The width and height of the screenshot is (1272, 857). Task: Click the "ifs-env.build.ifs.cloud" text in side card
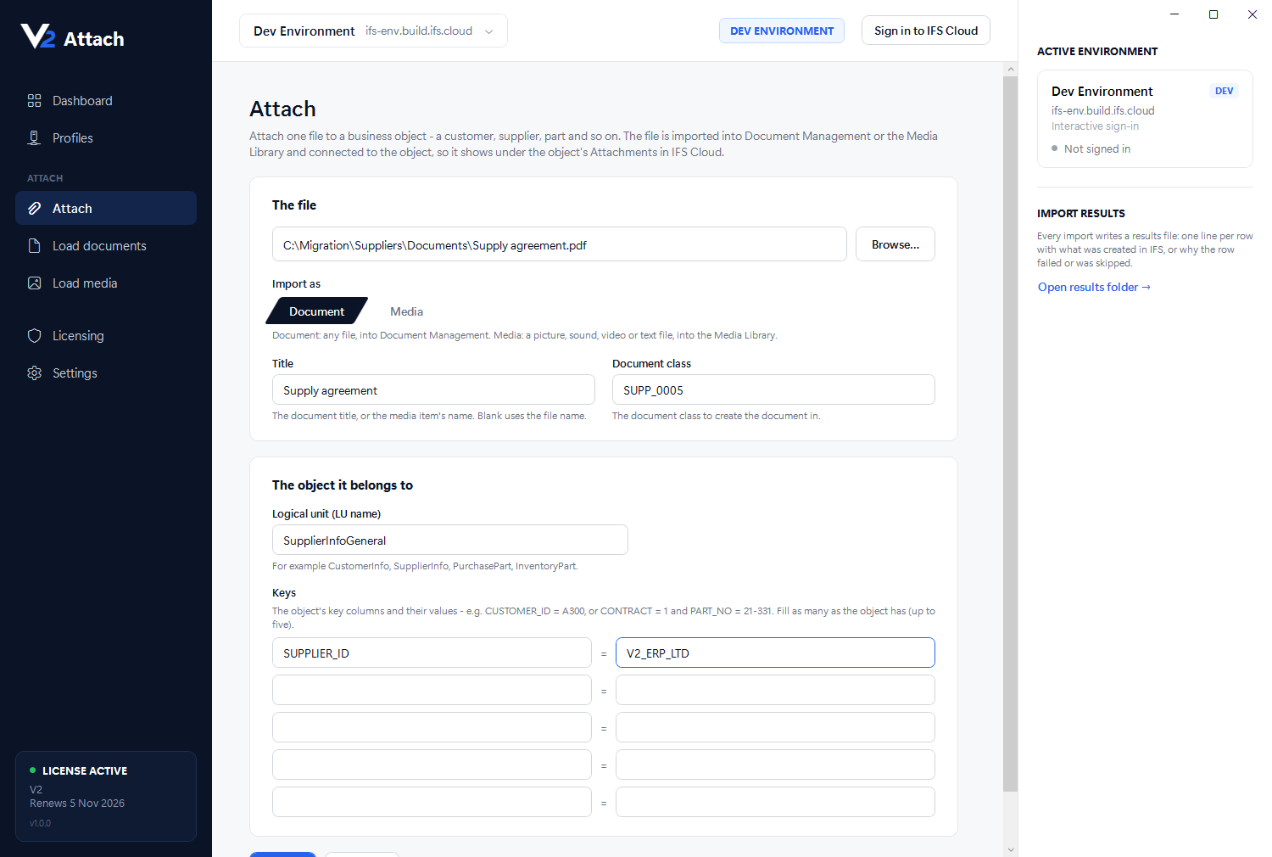click(x=1103, y=110)
